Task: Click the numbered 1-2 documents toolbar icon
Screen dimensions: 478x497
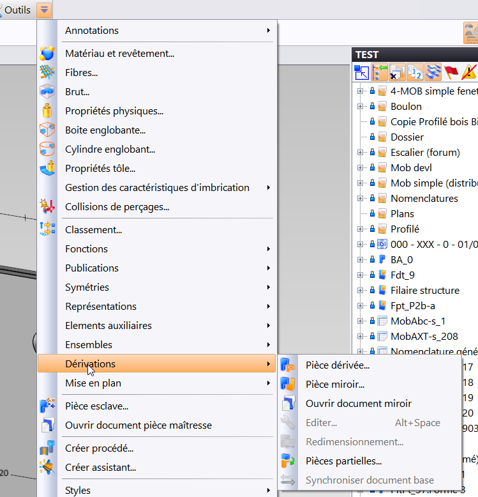Action: [415, 72]
